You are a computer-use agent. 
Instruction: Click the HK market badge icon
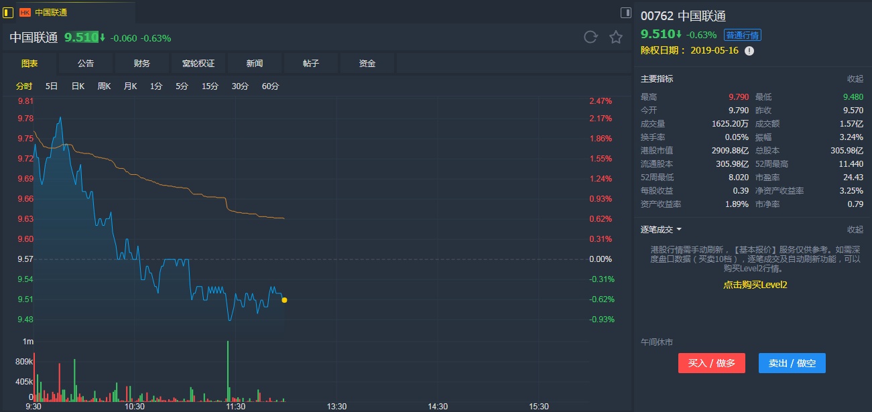[x=25, y=12]
